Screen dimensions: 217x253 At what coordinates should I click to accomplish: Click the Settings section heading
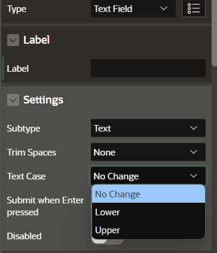[x=43, y=100]
